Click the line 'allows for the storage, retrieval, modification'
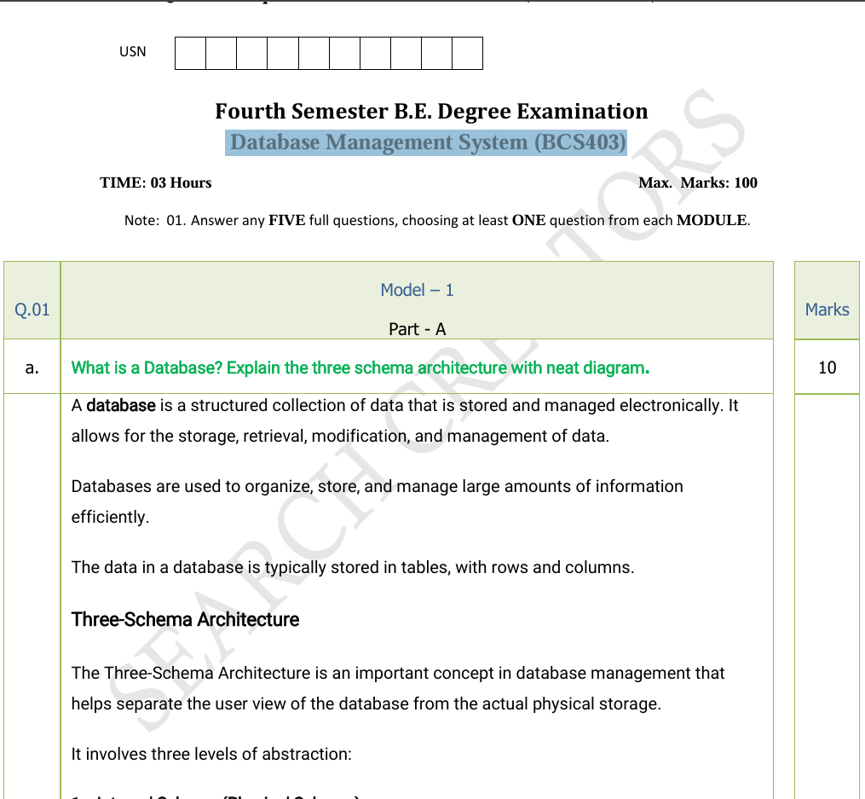The image size is (865, 799). (x=340, y=437)
